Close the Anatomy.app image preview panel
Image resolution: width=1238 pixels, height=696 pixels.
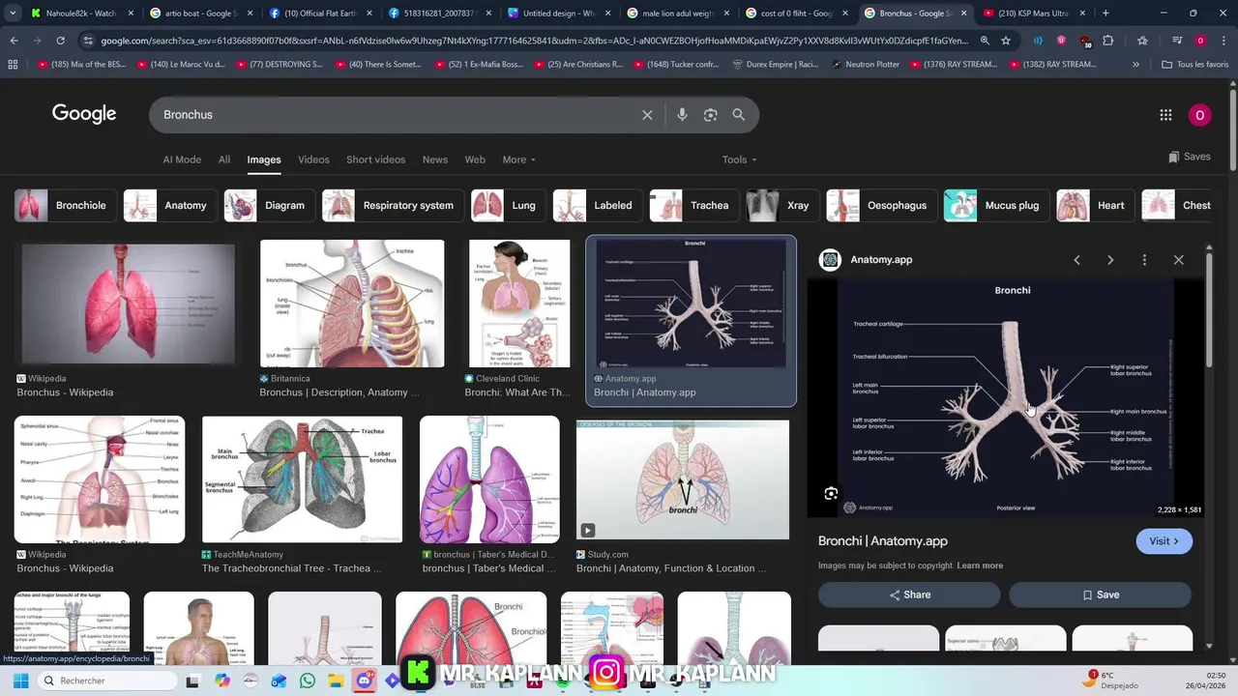[1178, 260]
